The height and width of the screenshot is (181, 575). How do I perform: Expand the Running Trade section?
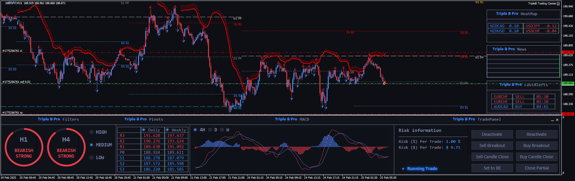[x=403, y=169]
